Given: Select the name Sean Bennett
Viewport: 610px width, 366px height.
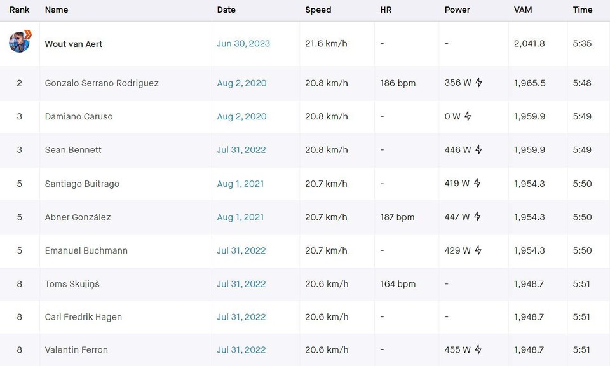Looking at the screenshot, I should click(x=73, y=150).
